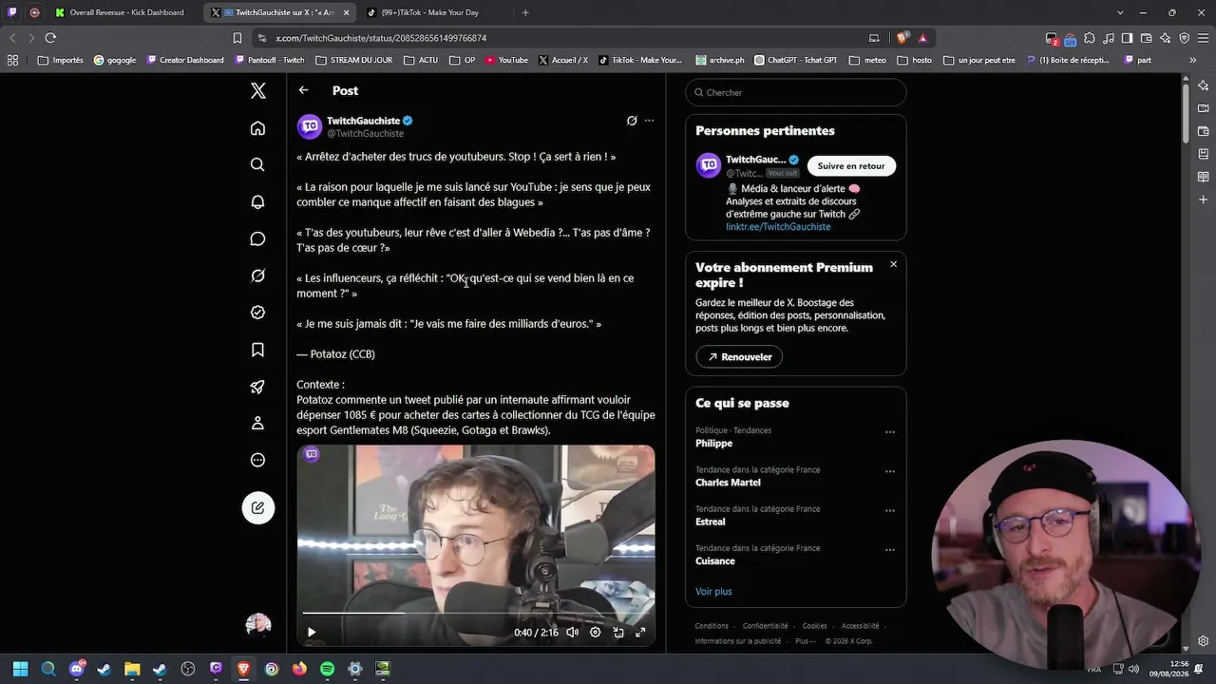Open a new browser tab
Screen dimensions: 1216x684
pos(525,12)
